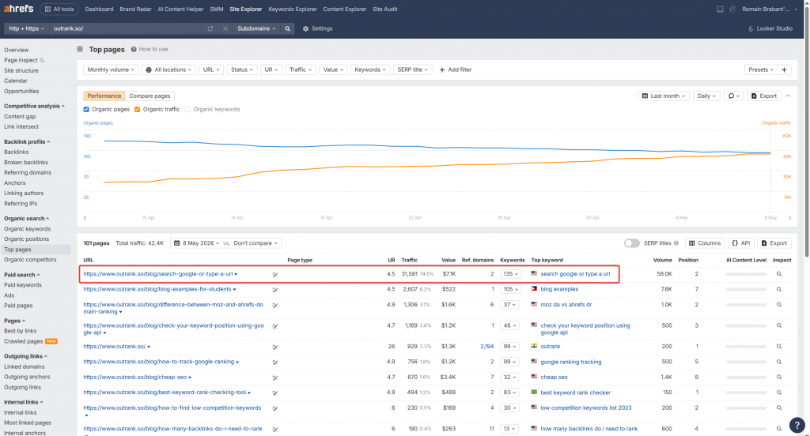This screenshot has height=436, width=810.
Task: Open the Presets button
Action: coord(760,70)
